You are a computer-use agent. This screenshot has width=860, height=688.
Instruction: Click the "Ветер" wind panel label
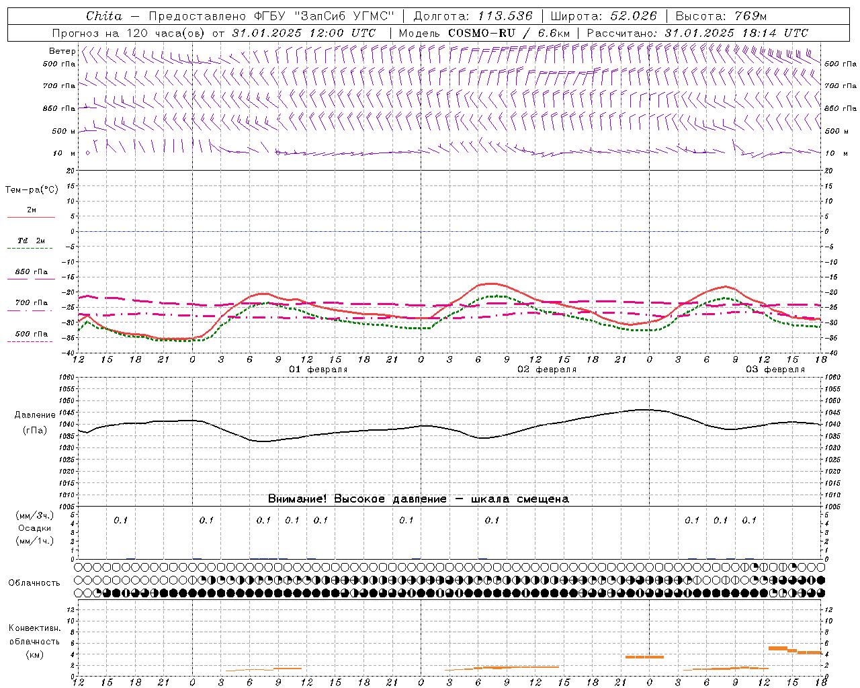pos(62,51)
